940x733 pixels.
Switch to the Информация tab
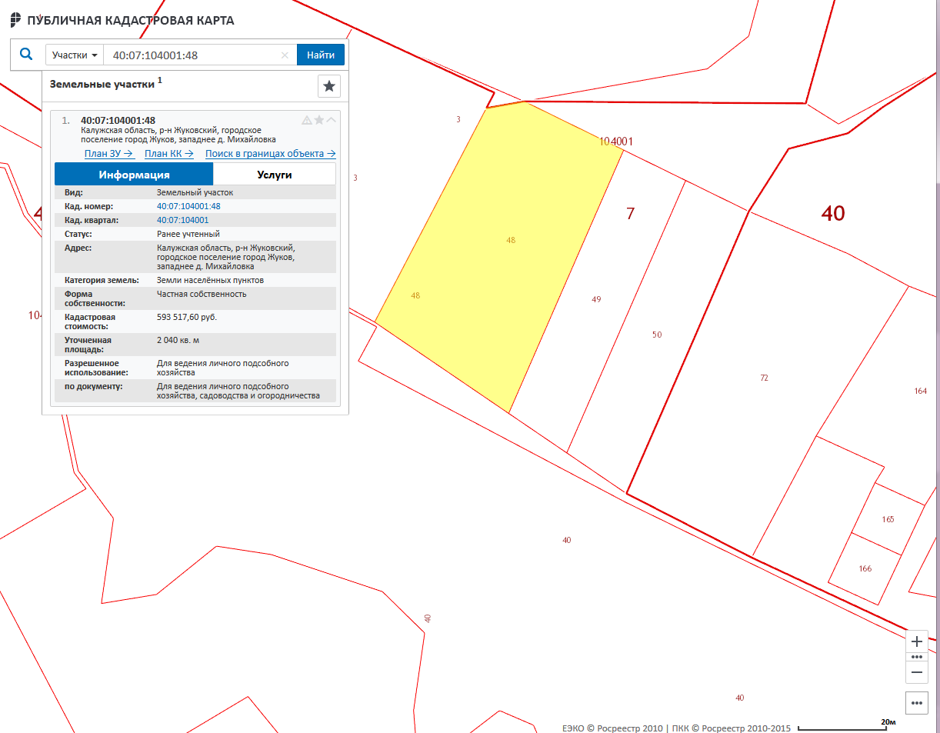[134, 175]
